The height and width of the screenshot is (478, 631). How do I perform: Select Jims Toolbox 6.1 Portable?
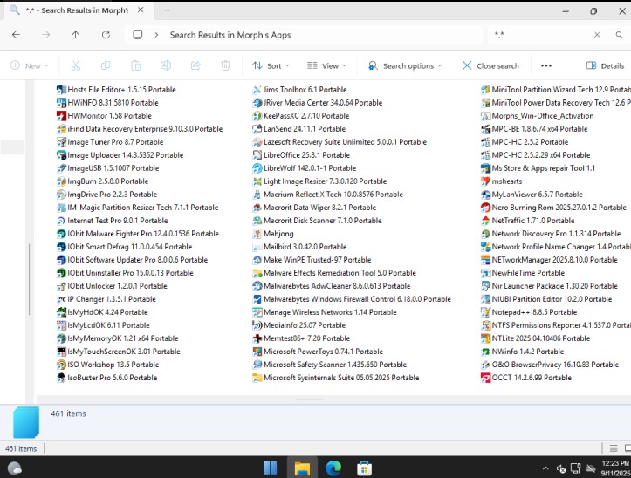(x=300, y=90)
